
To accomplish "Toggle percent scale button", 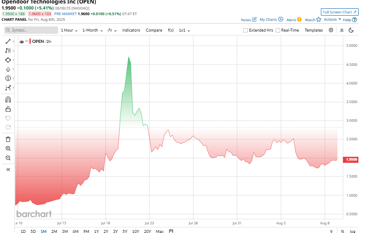I will click(343, 231).
